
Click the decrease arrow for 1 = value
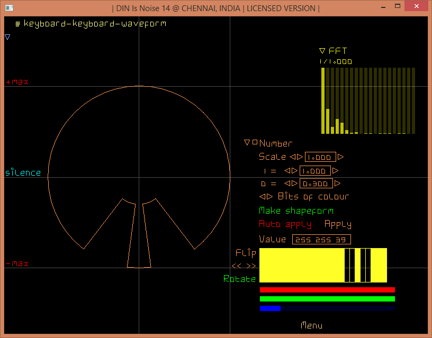(x=286, y=171)
